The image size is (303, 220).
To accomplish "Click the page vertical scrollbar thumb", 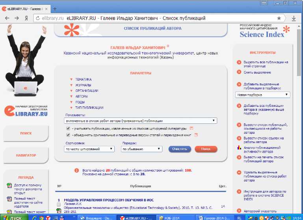I will (299, 52).
